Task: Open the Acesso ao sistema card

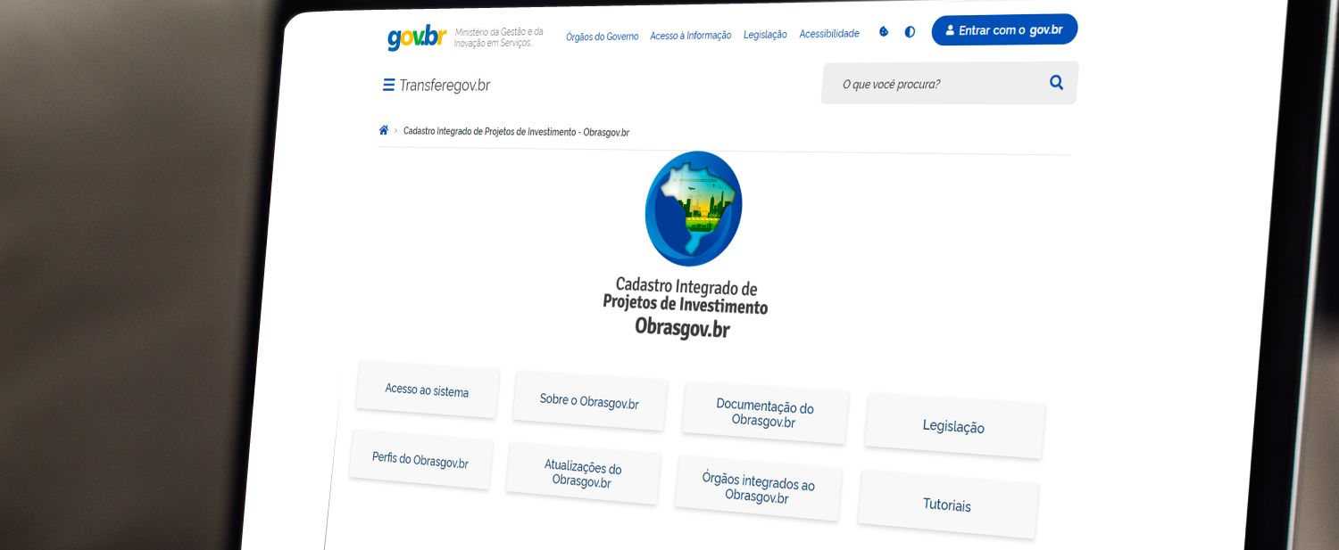Action: [427, 390]
